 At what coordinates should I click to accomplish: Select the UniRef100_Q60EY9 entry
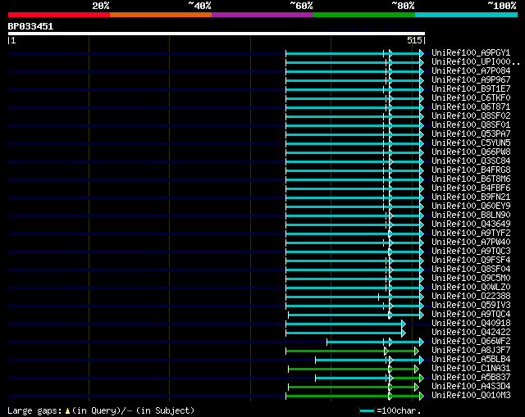pos(471,206)
